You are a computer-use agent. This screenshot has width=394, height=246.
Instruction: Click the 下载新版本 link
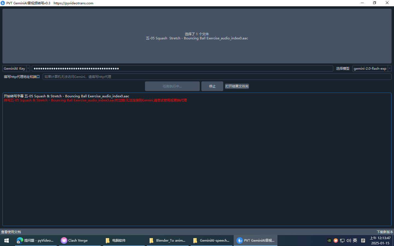pyautogui.click(x=385, y=232)
